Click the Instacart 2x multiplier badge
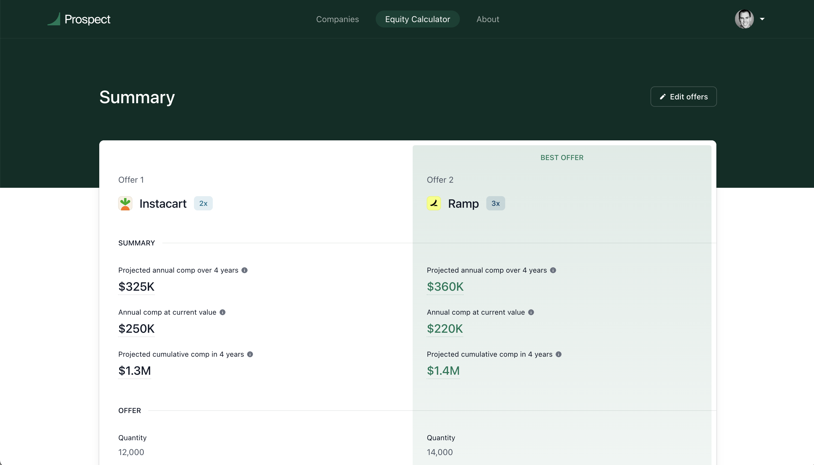This screenshot has height=465, width=814. pyautogui.click(x=203, y=203)
